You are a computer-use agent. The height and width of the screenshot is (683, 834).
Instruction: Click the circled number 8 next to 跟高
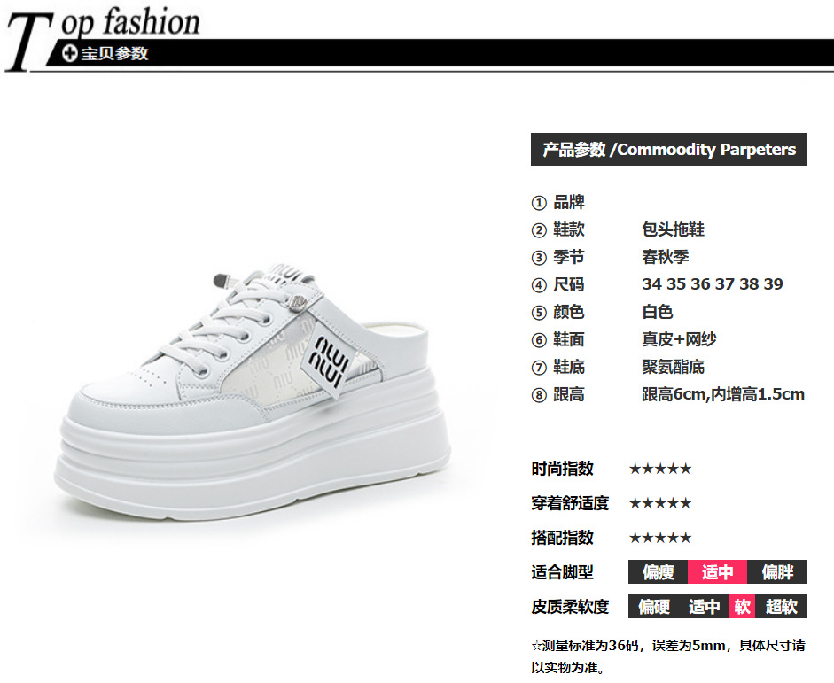click(x=539, y=395)
